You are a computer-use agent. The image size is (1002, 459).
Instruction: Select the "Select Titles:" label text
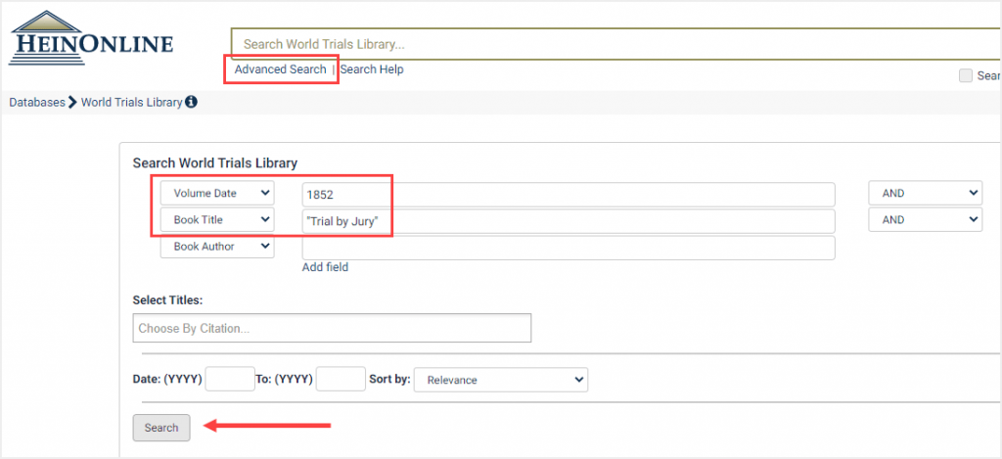click(x=167, y=299)
